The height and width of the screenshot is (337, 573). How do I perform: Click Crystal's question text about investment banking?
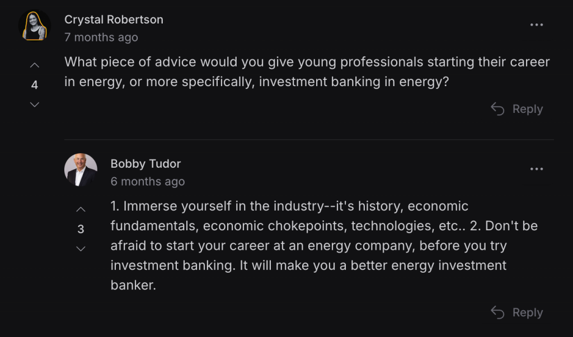tap(307, 72)
